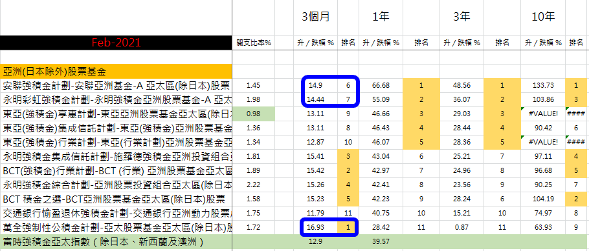
Task: Select the 14.44 three-month return cell
Action: click(x=316, y=99)
